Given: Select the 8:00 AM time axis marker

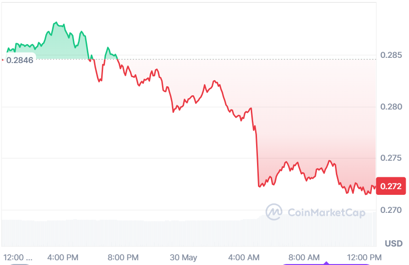Looking at the screenshot, I should (304, 257).
